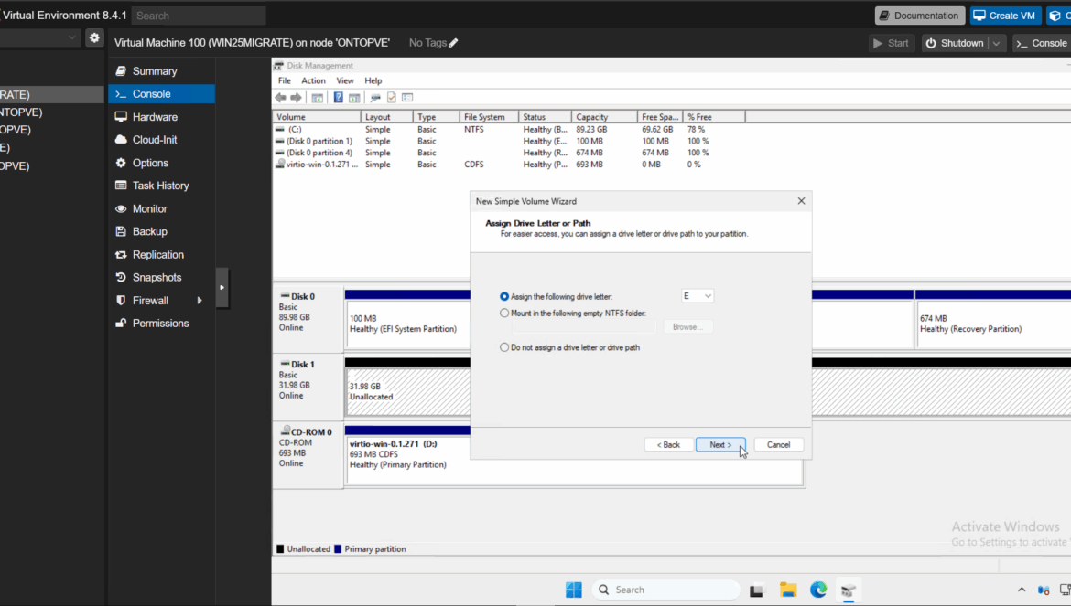Screen dimensions: 1071x606
Task: Select the virtio-win-0.1.271 volume row
Action: pos(509,165)
